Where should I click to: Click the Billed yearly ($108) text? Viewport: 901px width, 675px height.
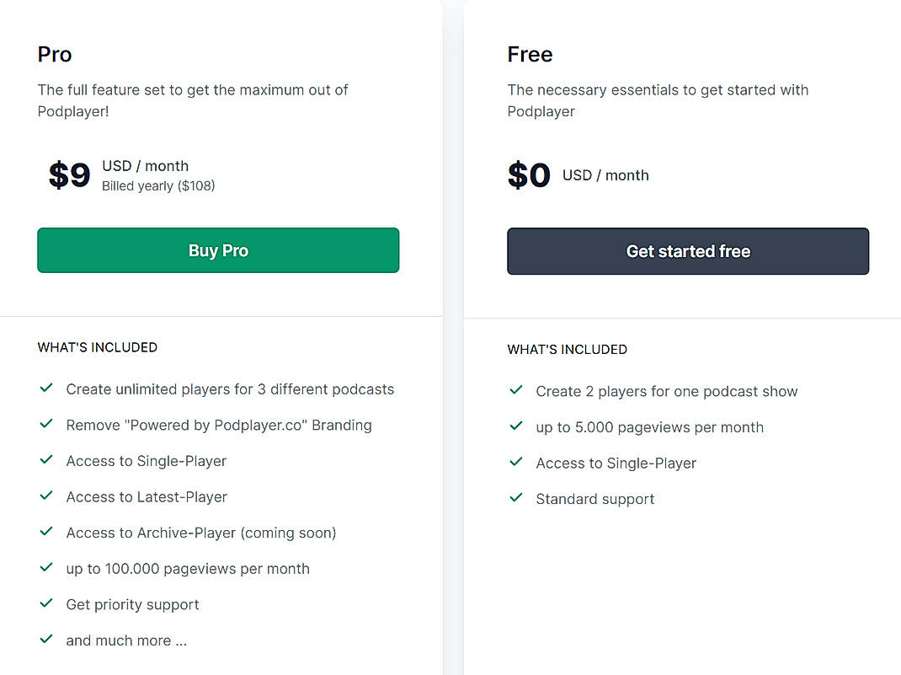(158, 186)
